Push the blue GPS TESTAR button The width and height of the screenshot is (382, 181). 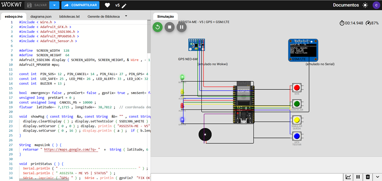point(297,136)
